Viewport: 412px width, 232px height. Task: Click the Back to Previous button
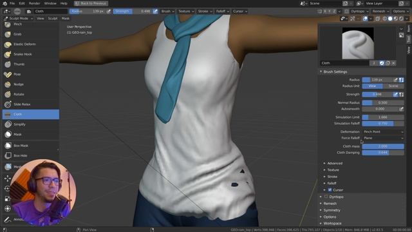[x=91, y=3]
